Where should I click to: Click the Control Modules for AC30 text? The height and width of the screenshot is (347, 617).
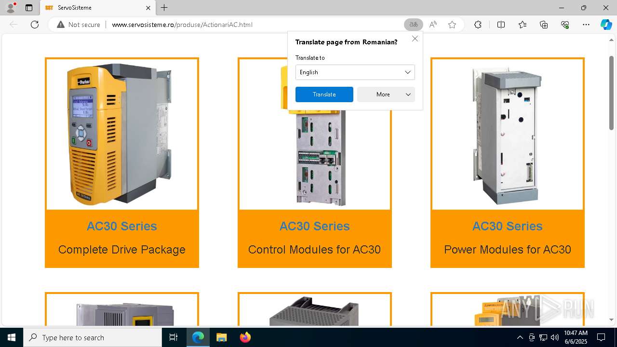[315, 250]
